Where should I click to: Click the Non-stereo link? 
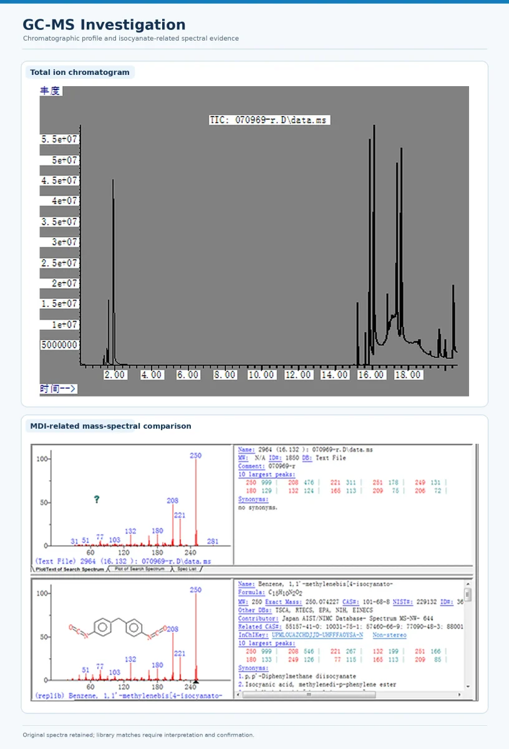tap(389, 635)
